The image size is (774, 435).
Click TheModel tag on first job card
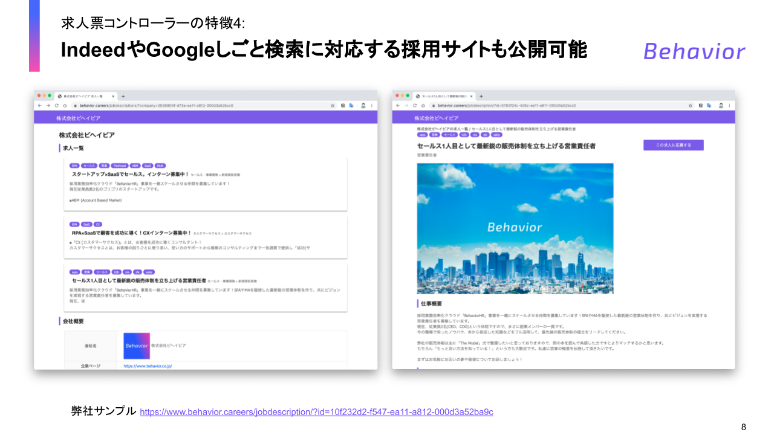[119, 166]
